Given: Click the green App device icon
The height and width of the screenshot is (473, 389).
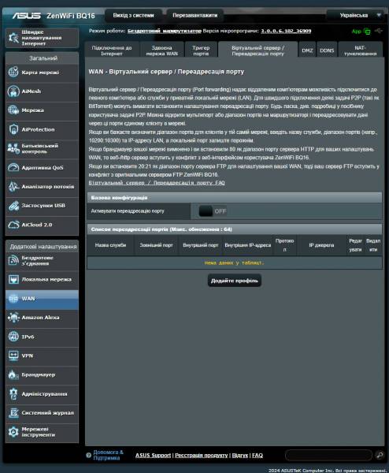Looking at the screenshot, I should click(367, 31).
